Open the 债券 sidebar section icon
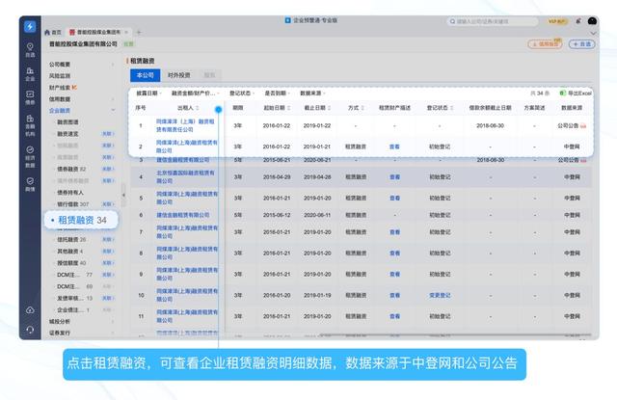The height and width of the screenshot is (400, 617). click(31, 97)
